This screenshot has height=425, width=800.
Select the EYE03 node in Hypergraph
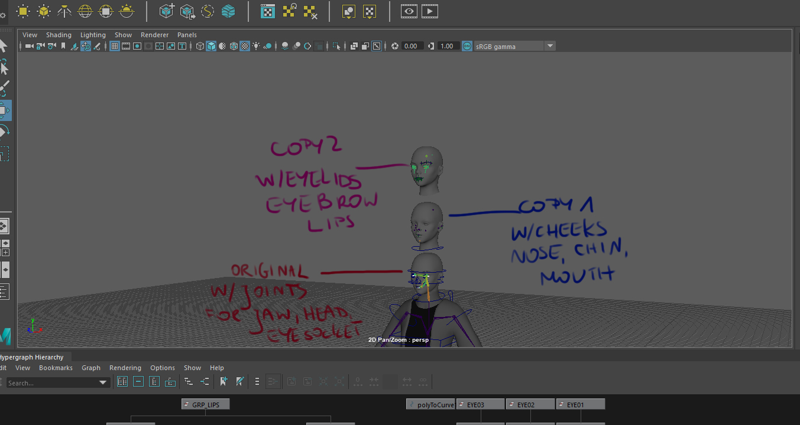point(480,404)
